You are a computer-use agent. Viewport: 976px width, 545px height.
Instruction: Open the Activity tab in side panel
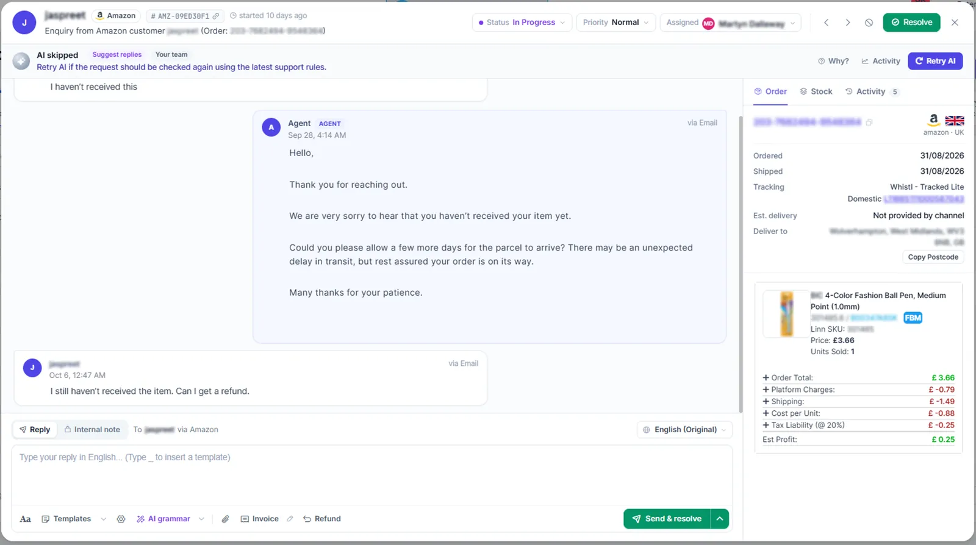[x=871, y=91]
